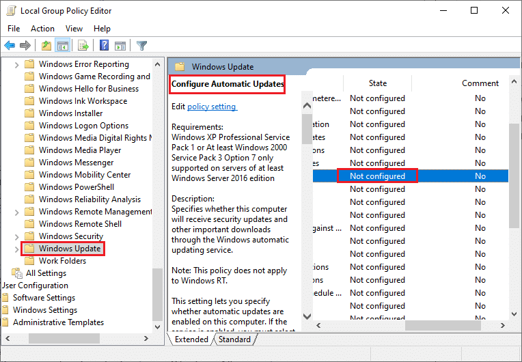Select Windows Settings under User Configuration
This screenshot has width=522, height=362.
tap(45, 310)
